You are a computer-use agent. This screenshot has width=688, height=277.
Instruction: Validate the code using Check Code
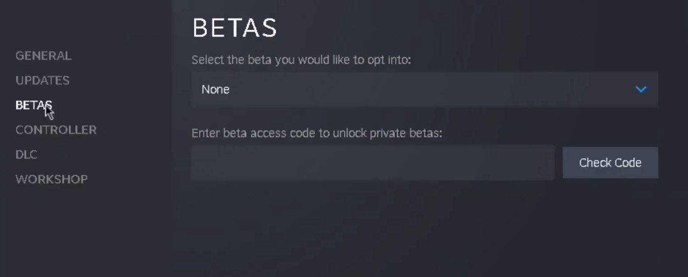tap(610, 163)
